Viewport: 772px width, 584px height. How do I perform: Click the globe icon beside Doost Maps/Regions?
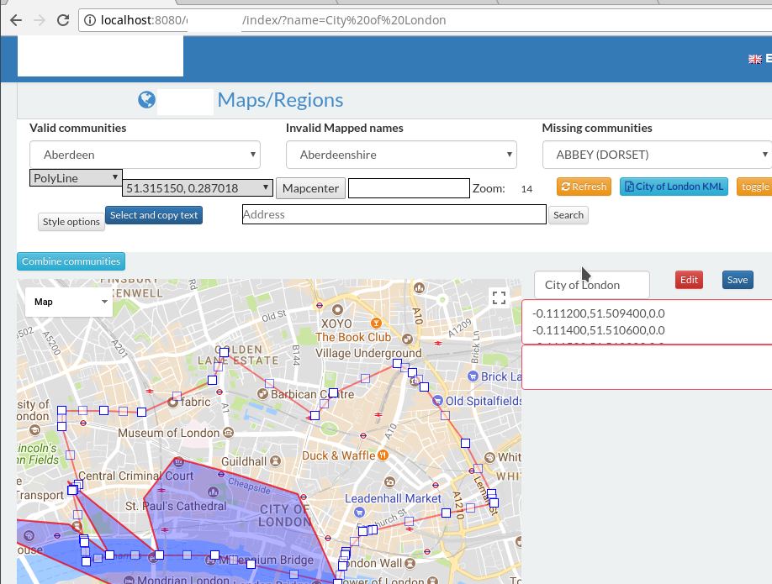[x=145, y=99]
